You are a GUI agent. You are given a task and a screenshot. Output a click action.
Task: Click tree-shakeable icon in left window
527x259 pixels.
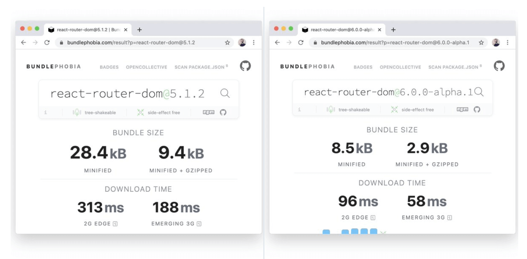tap(77, 112)
